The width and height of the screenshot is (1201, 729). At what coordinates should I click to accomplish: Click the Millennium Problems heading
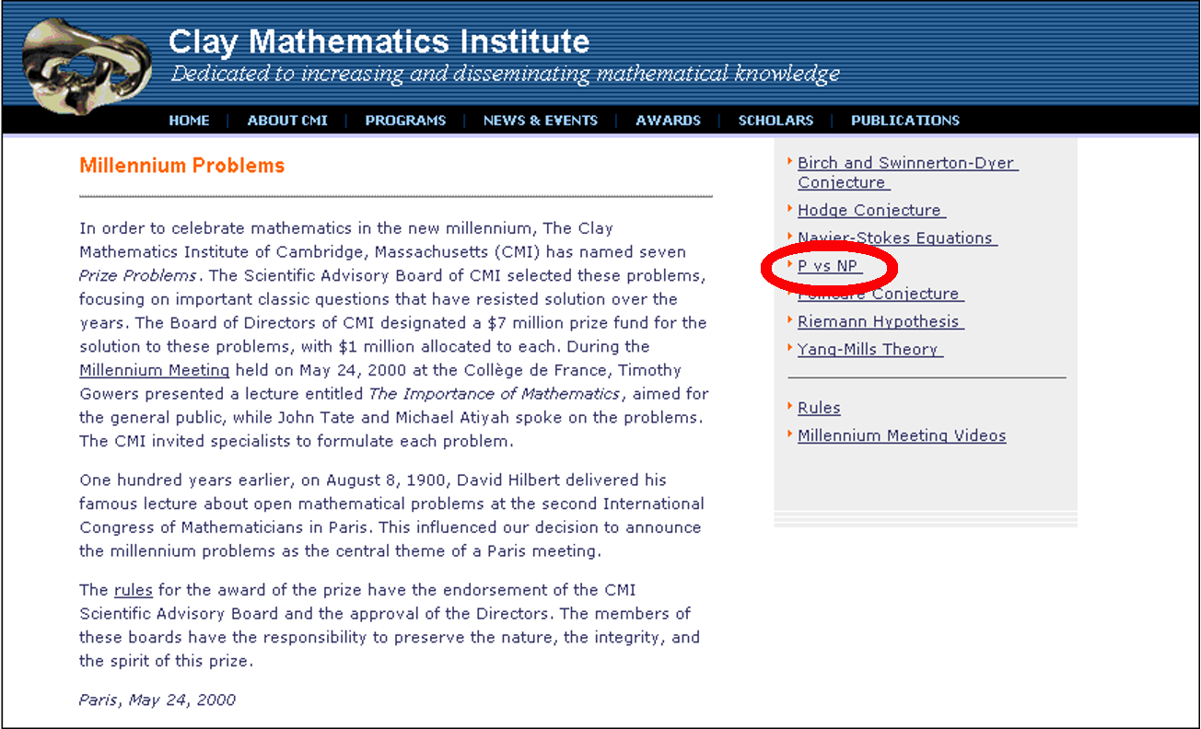coord(182,166)
